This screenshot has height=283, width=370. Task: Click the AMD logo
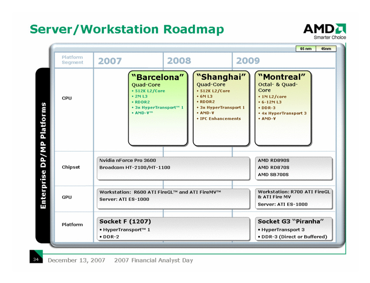[325, 29]
